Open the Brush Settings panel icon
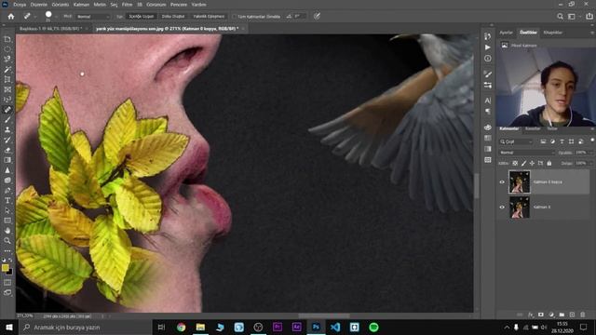 pos(488,74)
